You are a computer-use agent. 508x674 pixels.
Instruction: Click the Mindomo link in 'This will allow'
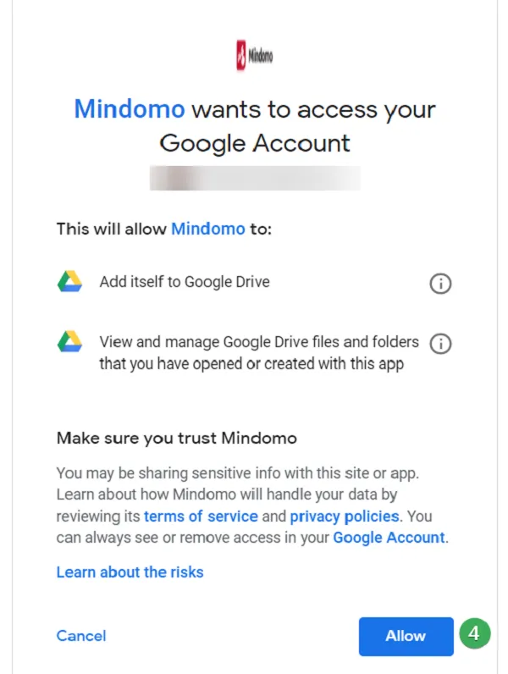point(208,229)
